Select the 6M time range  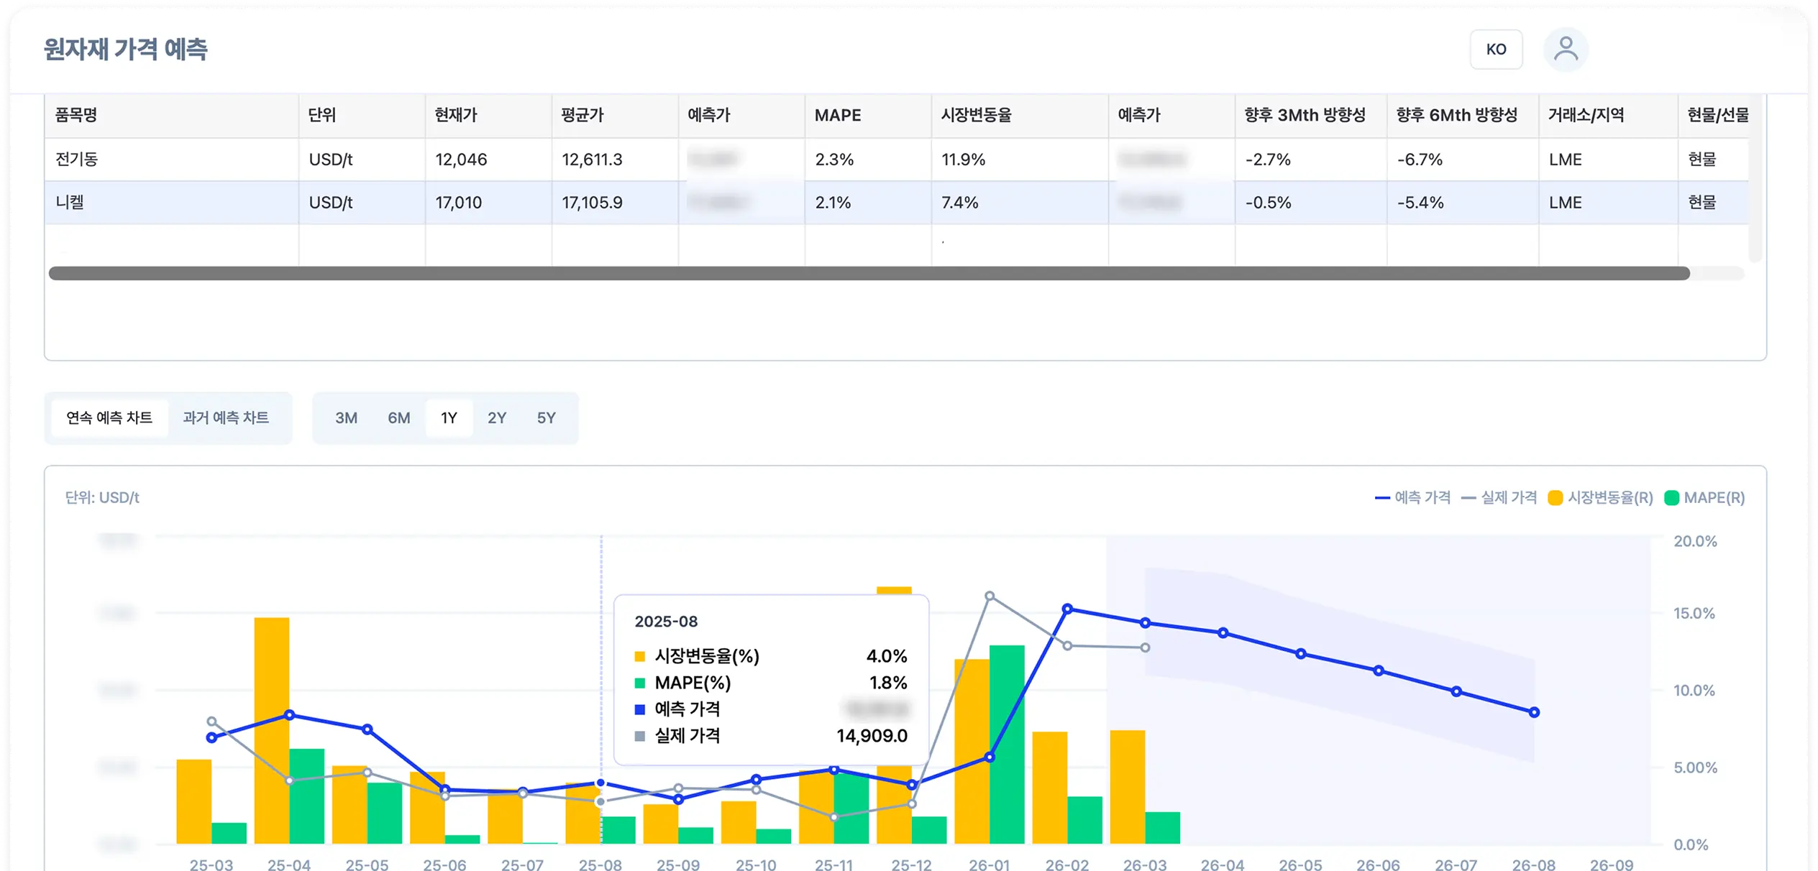(399, 418)
